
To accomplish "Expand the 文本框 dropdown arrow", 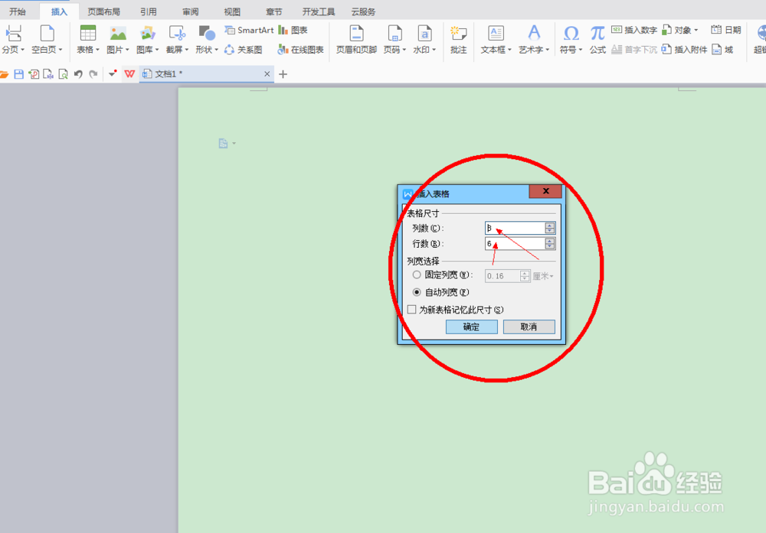I will pos(509,50).
